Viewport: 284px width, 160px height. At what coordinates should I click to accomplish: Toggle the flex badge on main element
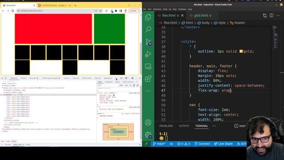point(20,92)
